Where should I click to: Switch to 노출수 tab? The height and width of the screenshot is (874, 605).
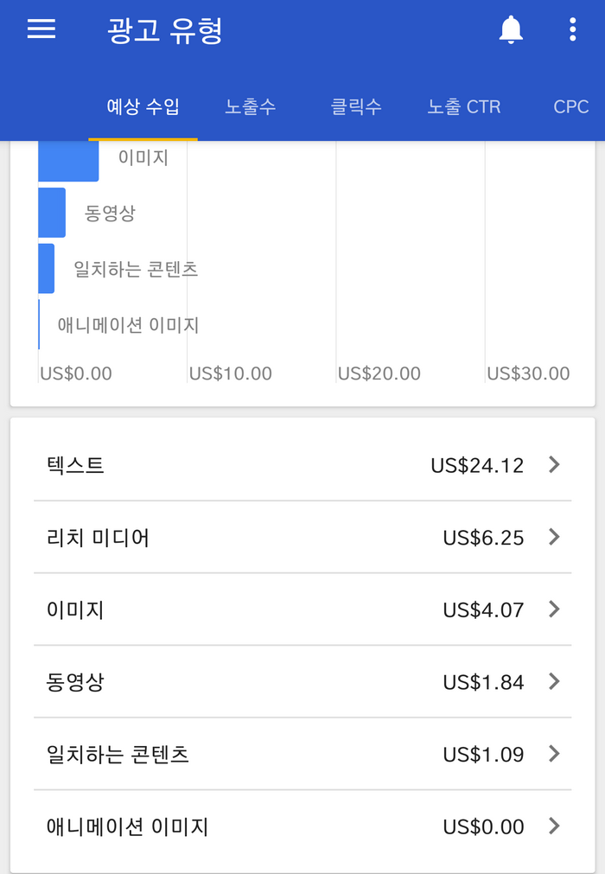(250, 106)
